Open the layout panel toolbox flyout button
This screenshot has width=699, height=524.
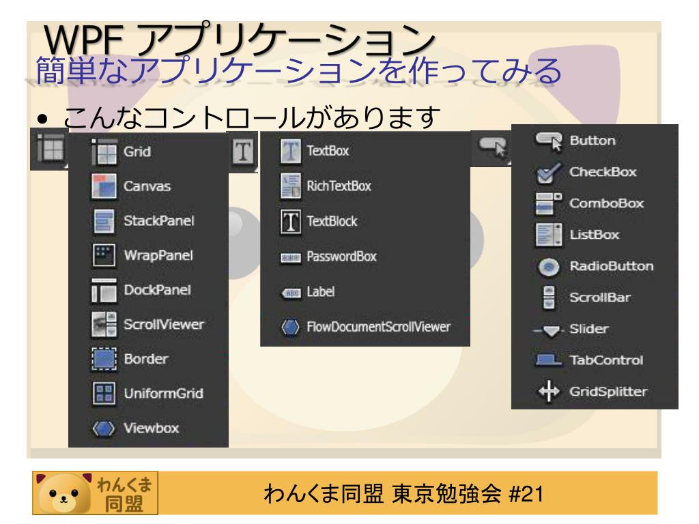point(49,149)
